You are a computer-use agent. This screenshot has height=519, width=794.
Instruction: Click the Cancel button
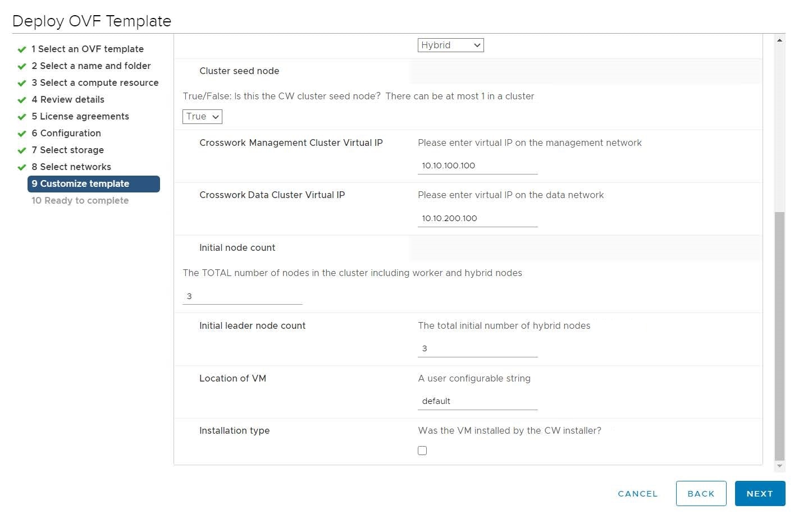point(637,494)
